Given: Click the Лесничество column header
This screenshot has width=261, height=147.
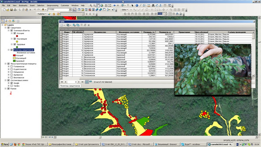Looking at the screenshot, I should coord(100,32).
